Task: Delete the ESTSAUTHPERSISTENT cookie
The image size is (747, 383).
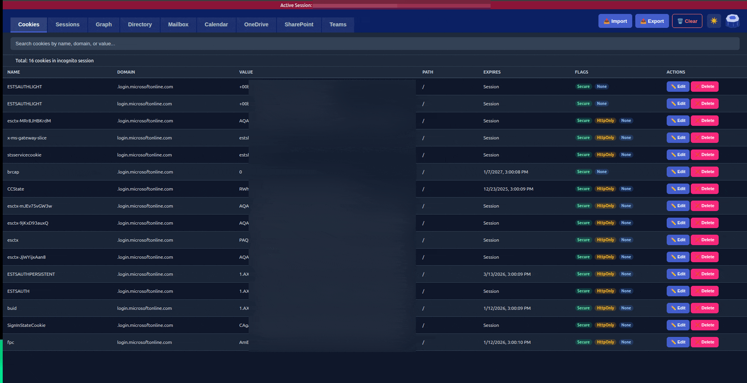Action: click(705, 274)
